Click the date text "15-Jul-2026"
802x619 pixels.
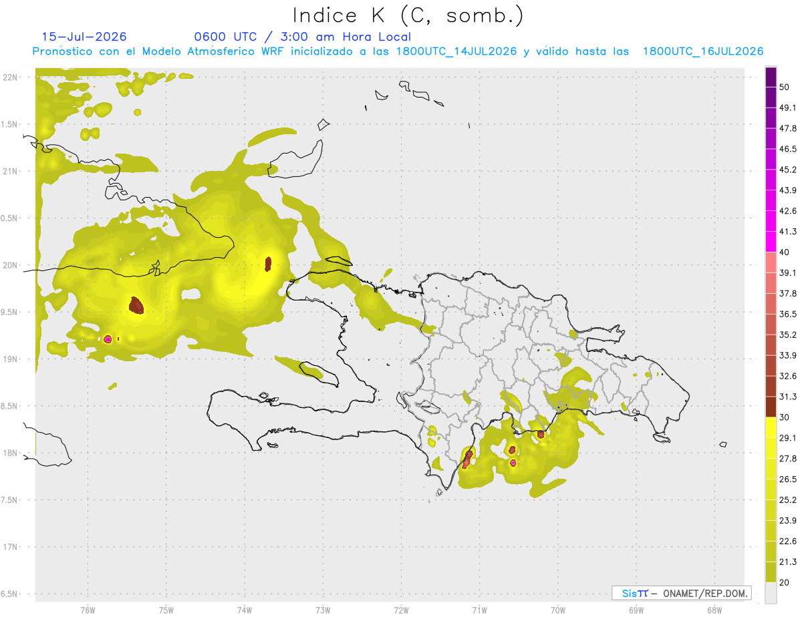[84, 37]
